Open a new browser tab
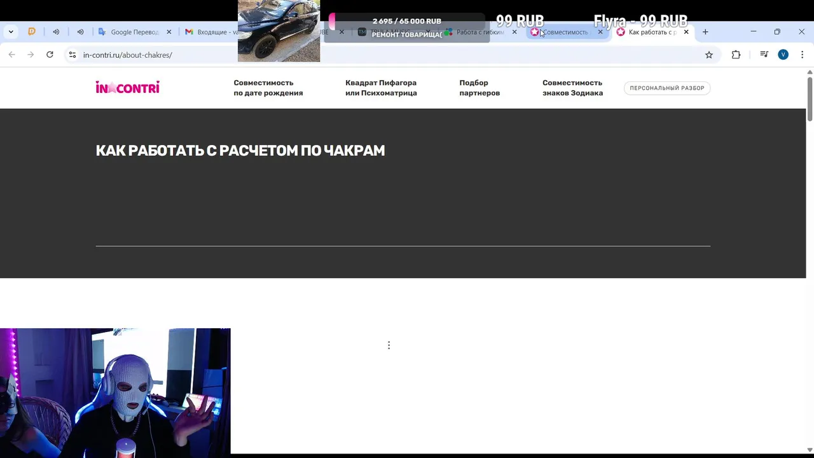Screen dimensions: 814x458 click(705, 32)
